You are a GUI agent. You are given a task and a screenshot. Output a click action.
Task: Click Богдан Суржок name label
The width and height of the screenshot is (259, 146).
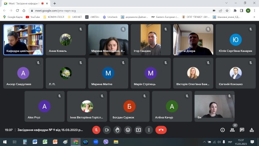tap(123, 118)
